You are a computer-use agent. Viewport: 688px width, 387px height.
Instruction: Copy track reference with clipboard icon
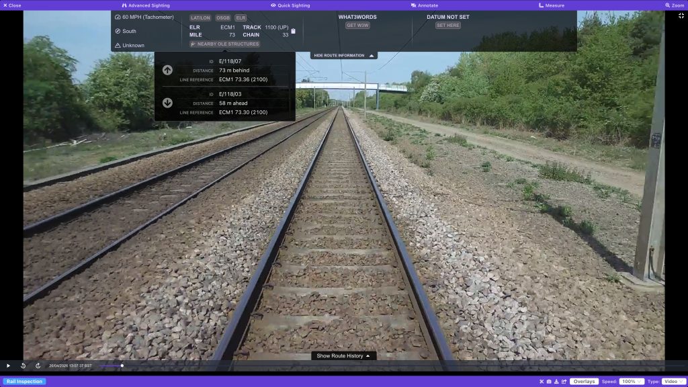point(293,31)
